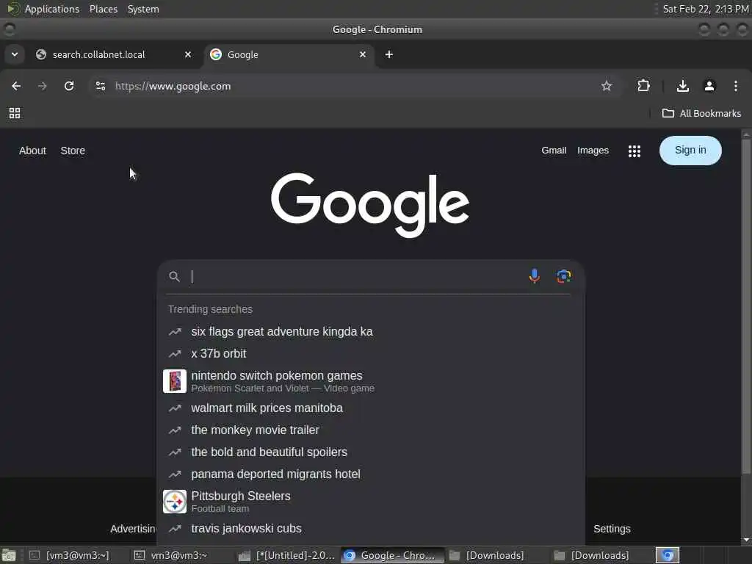Select suggestion 'nintendo switch pokemon games'

(x=371, y=381)
